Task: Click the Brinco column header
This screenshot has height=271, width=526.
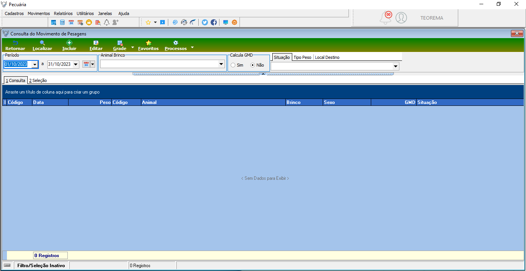Action: [304, 102]
